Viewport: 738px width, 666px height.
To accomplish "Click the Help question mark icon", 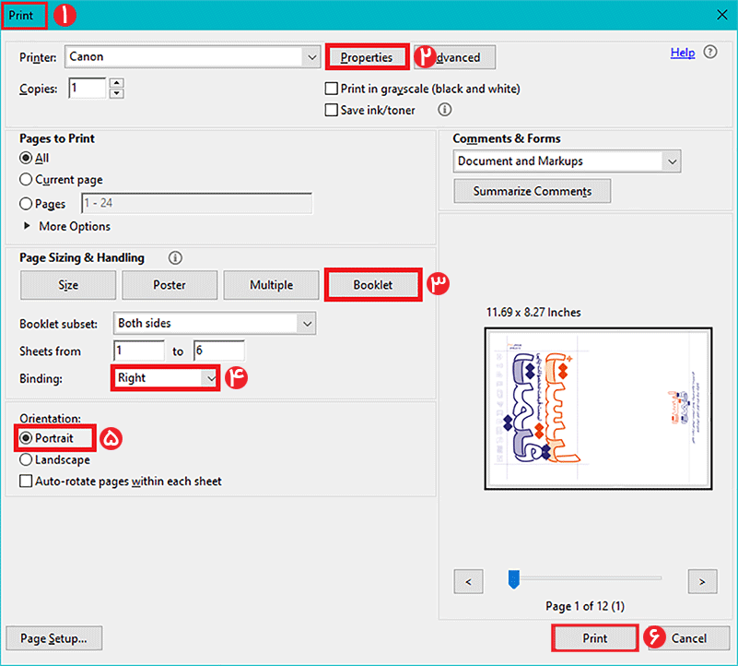I will 710,53.
